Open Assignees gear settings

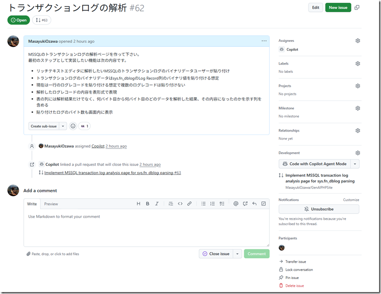(x=358, y=40)
